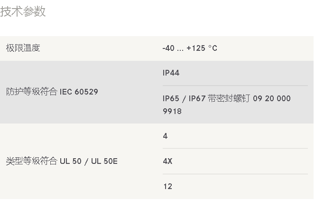
Task: Click the °C unit symbol
Action: click(x=213, y=48)
